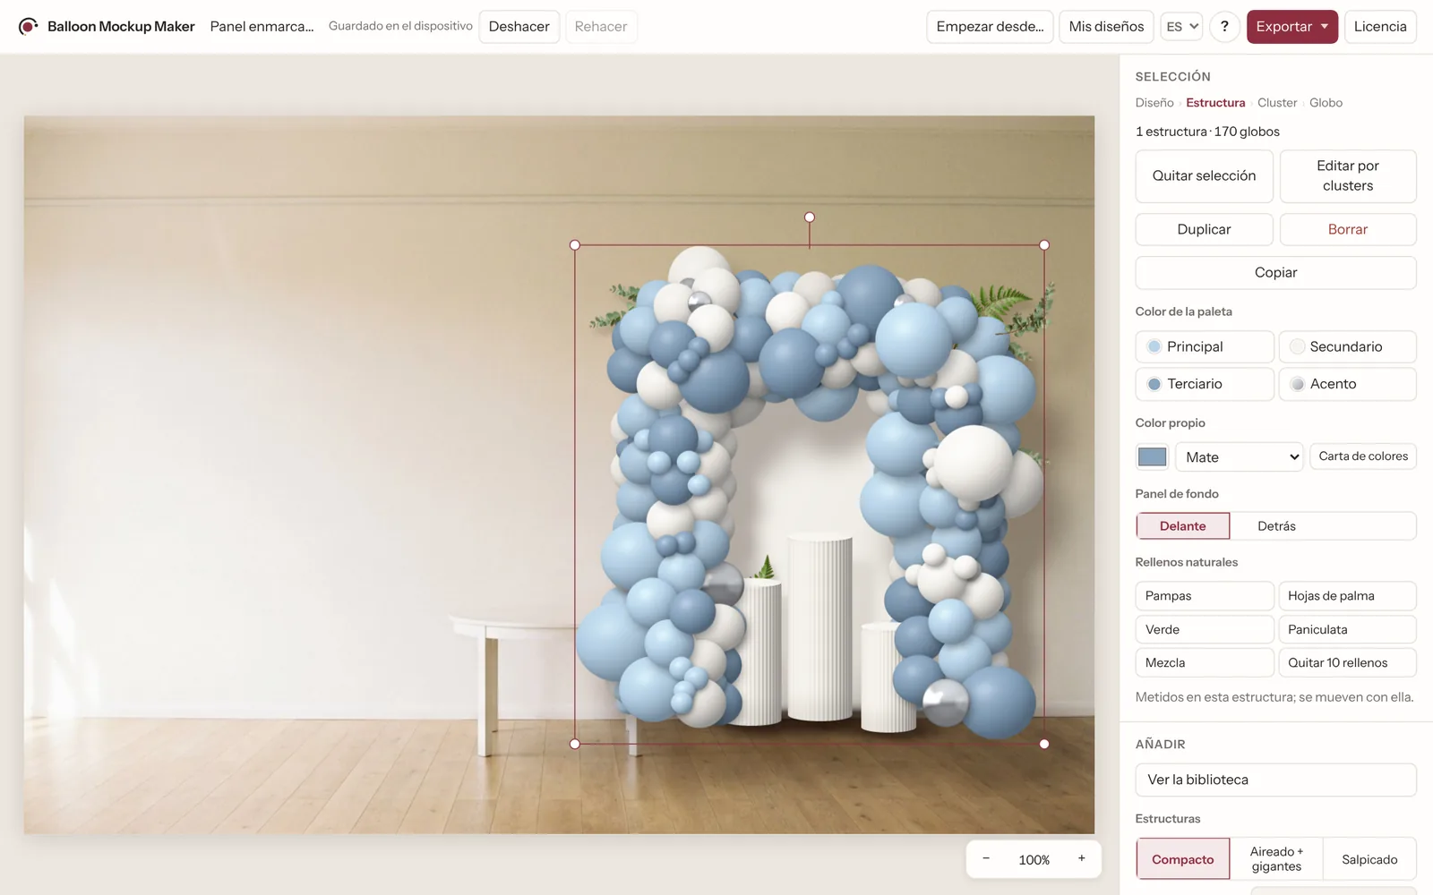Switch to the Estructura breadcrumb level

pos(1215,103)
